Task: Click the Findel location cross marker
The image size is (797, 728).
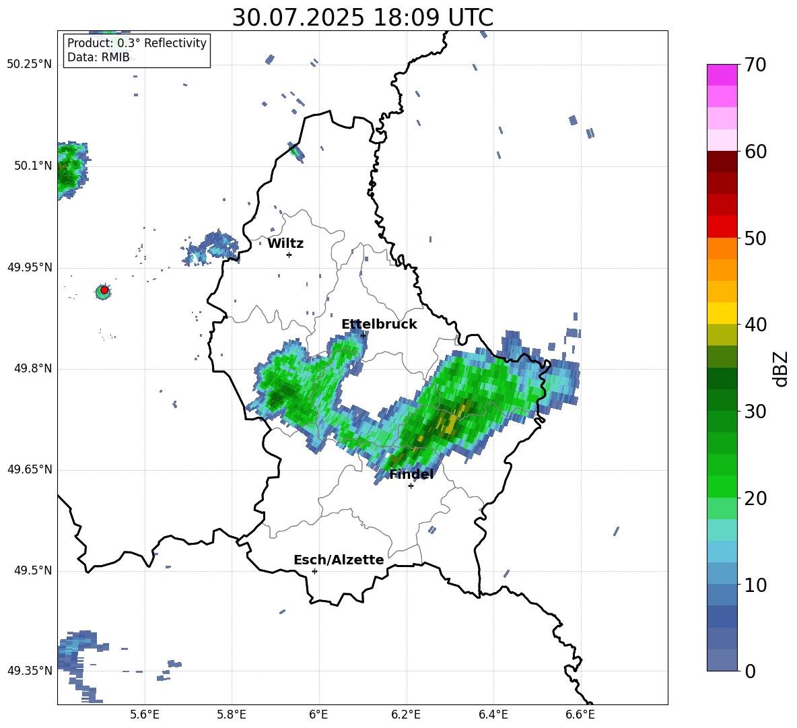Action: tap(411, 486)
